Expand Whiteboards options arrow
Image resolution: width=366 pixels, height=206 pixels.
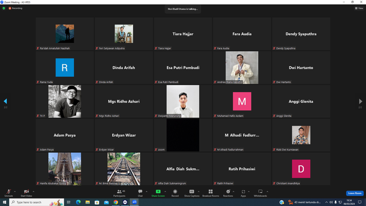tap(267, 192)
